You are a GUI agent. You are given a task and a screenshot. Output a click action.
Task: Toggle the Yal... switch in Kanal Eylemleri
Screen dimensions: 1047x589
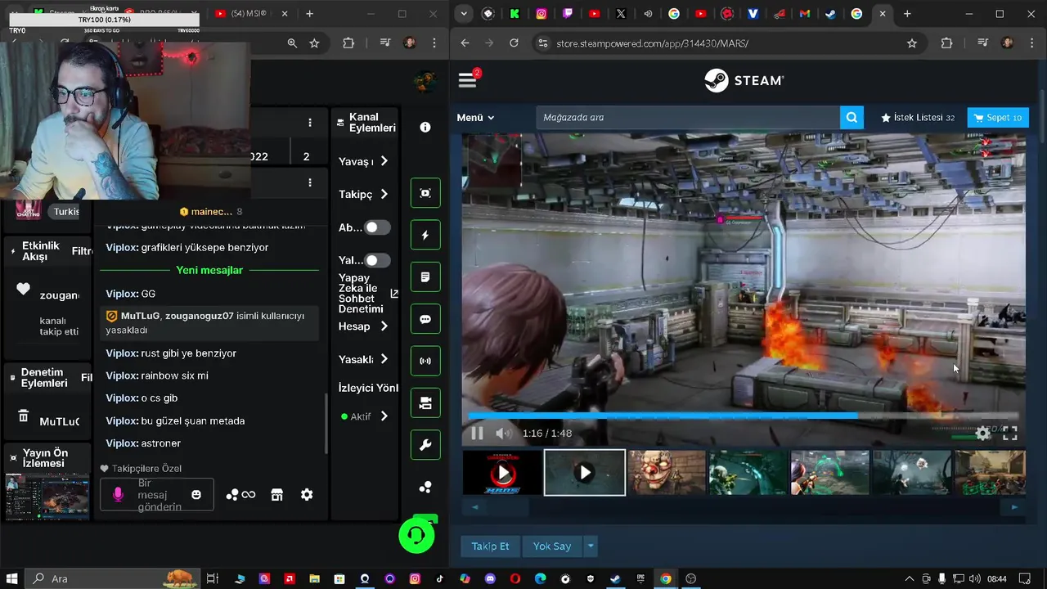pos(376,260)
